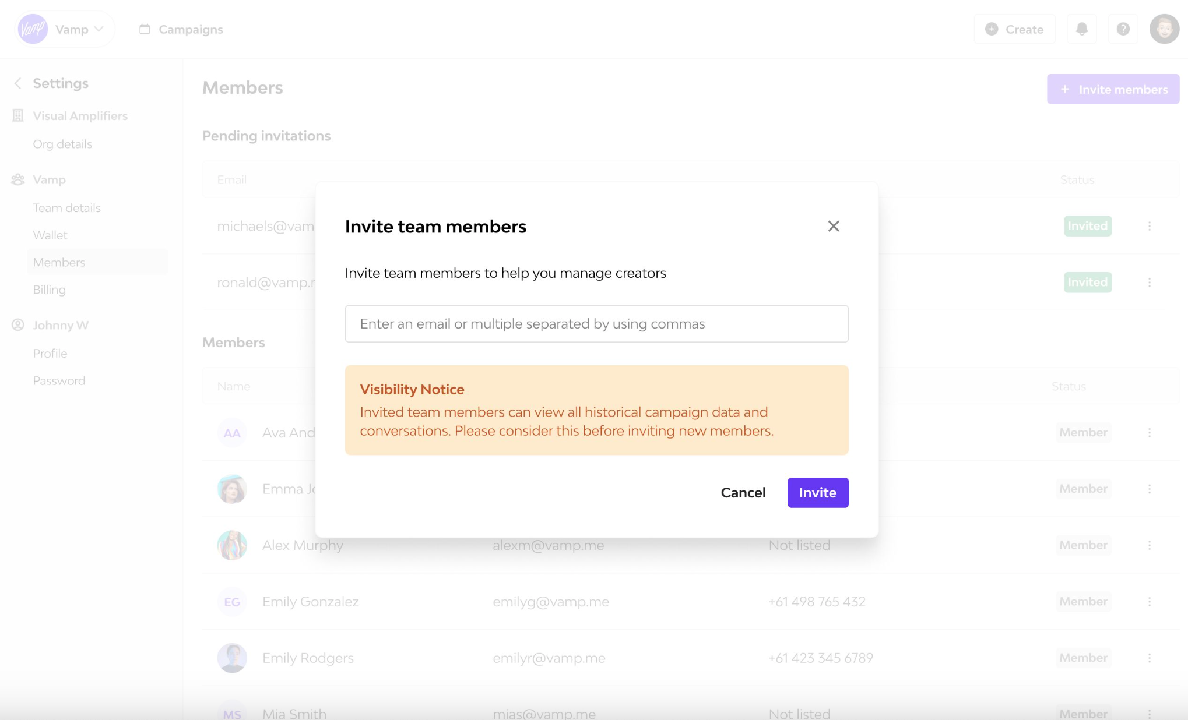Close the Invite team members dialog

coord(834,226)
